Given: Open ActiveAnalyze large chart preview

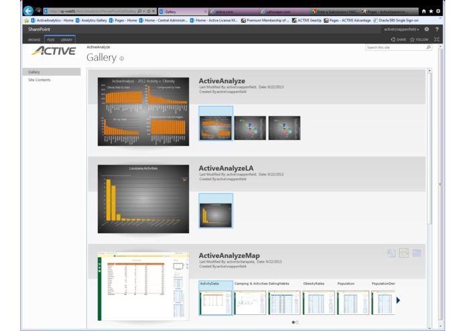Looking at the screenshot, I should tap(143, 112).
